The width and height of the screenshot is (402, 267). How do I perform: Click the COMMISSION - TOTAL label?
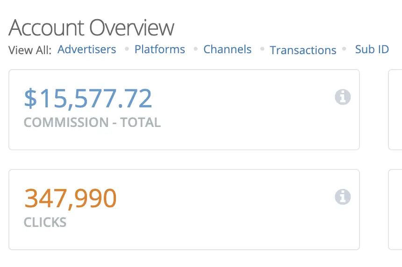(x=92, y=122)
